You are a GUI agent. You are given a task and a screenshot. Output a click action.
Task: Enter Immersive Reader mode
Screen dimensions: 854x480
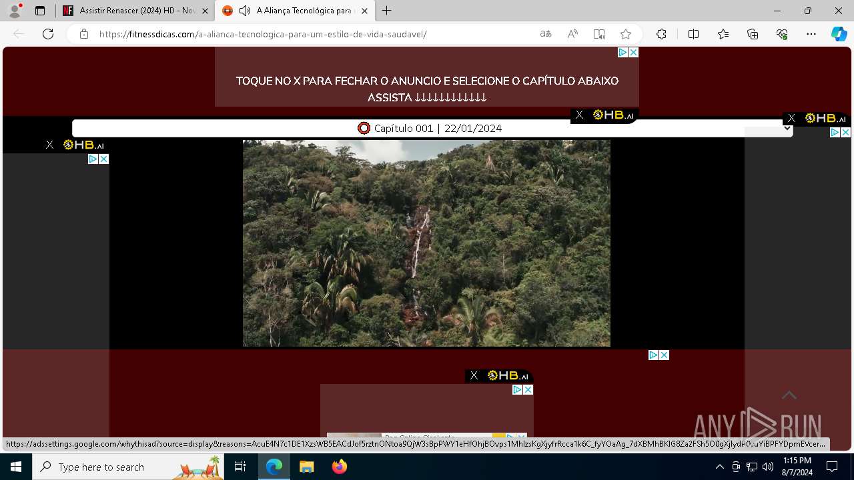click(599, 34)
